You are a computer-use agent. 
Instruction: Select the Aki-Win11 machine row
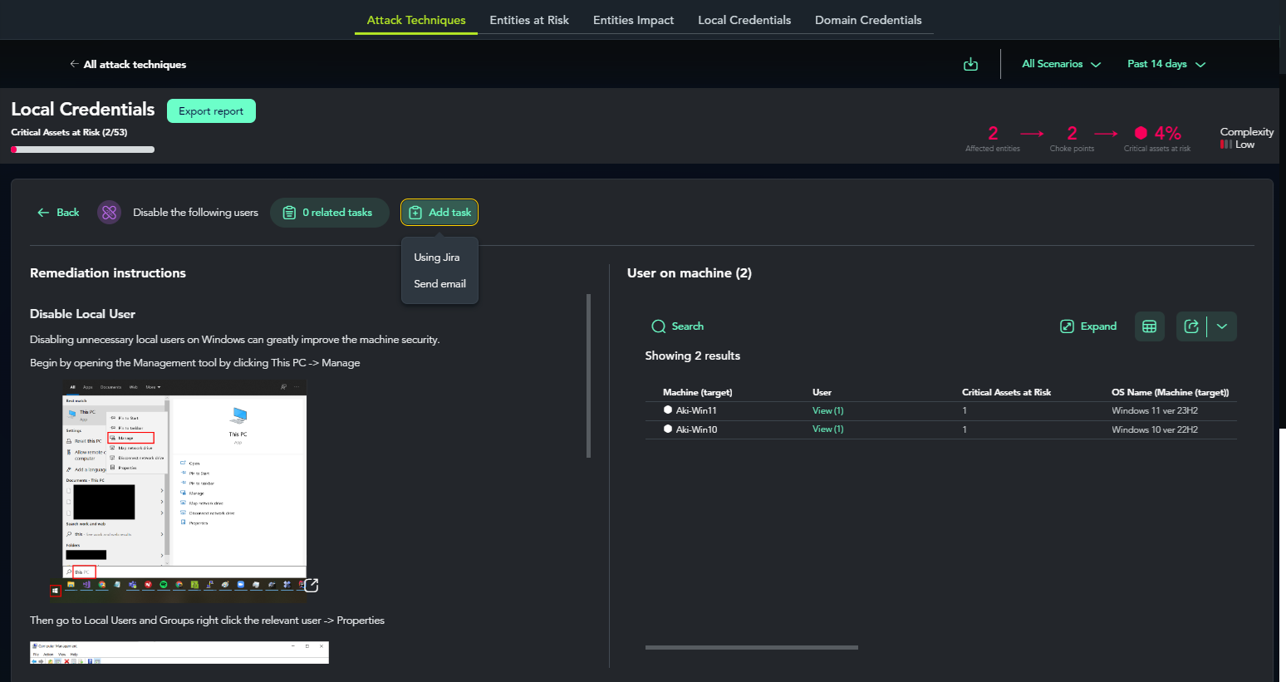941,410
